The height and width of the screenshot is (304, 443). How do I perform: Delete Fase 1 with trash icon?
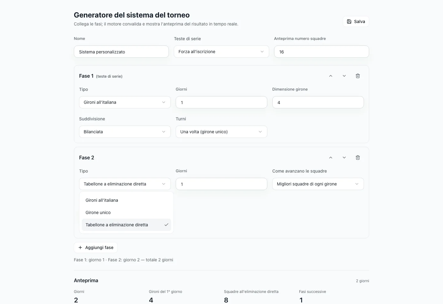pyautogui.click(x=358, y=76)
